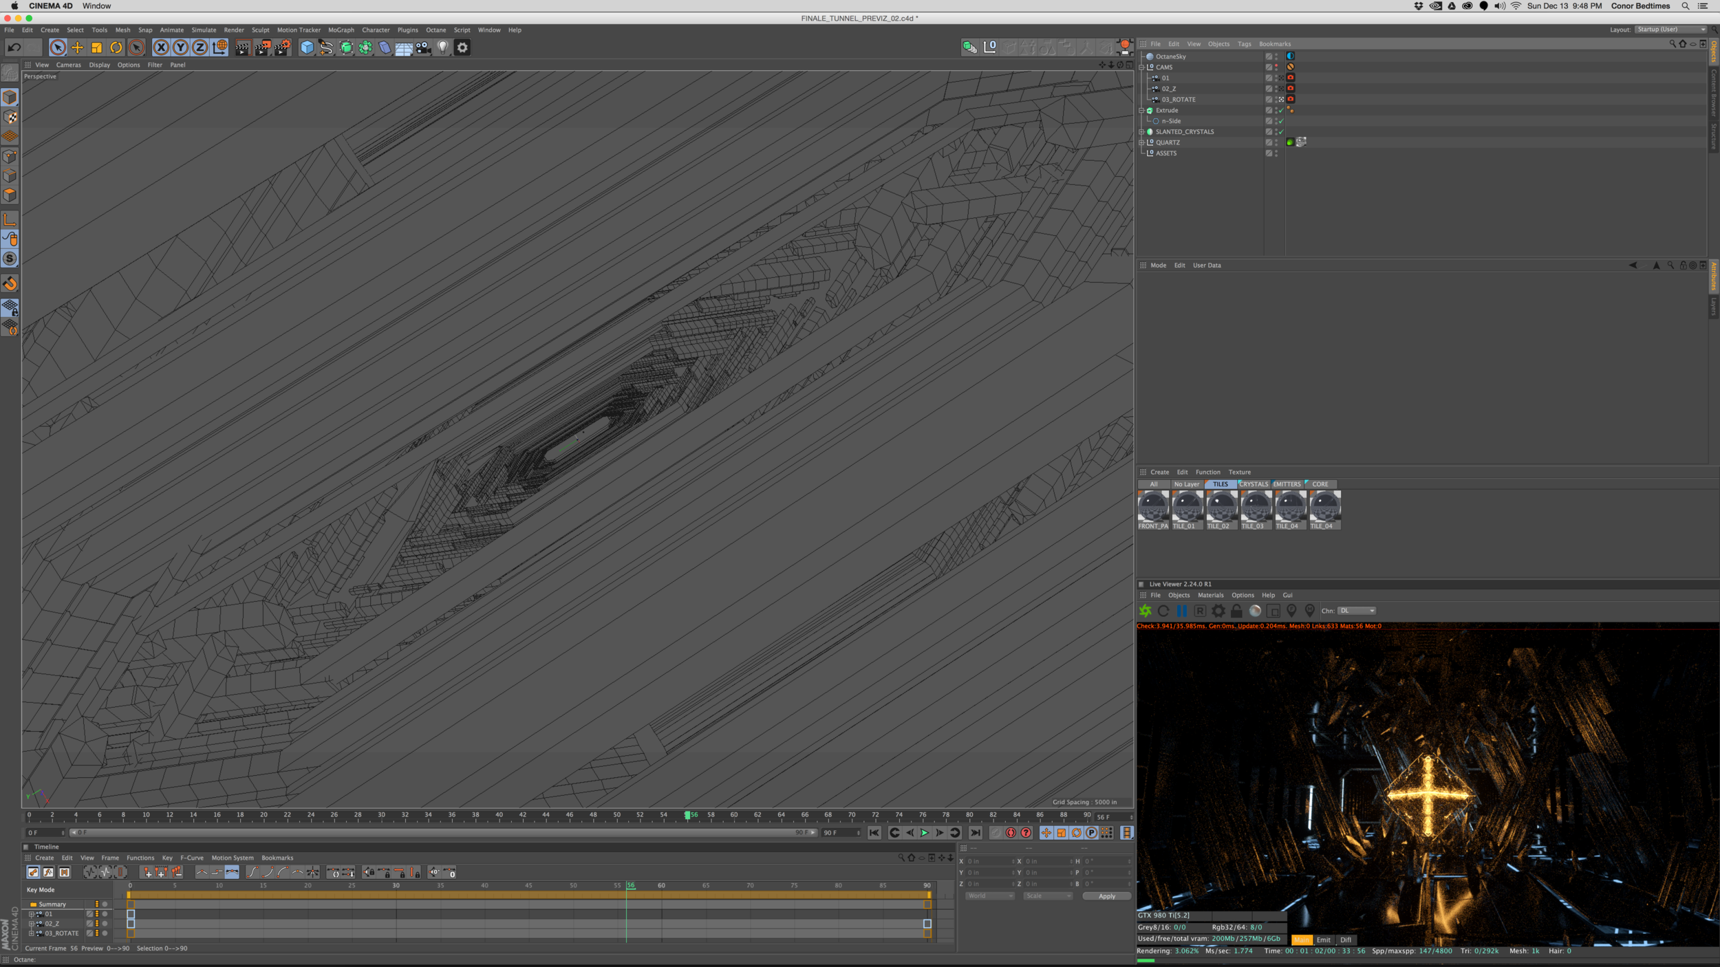Open the MoGraph cloner green icon
This screenshot has width=1720, height=967.
(365, 47)
